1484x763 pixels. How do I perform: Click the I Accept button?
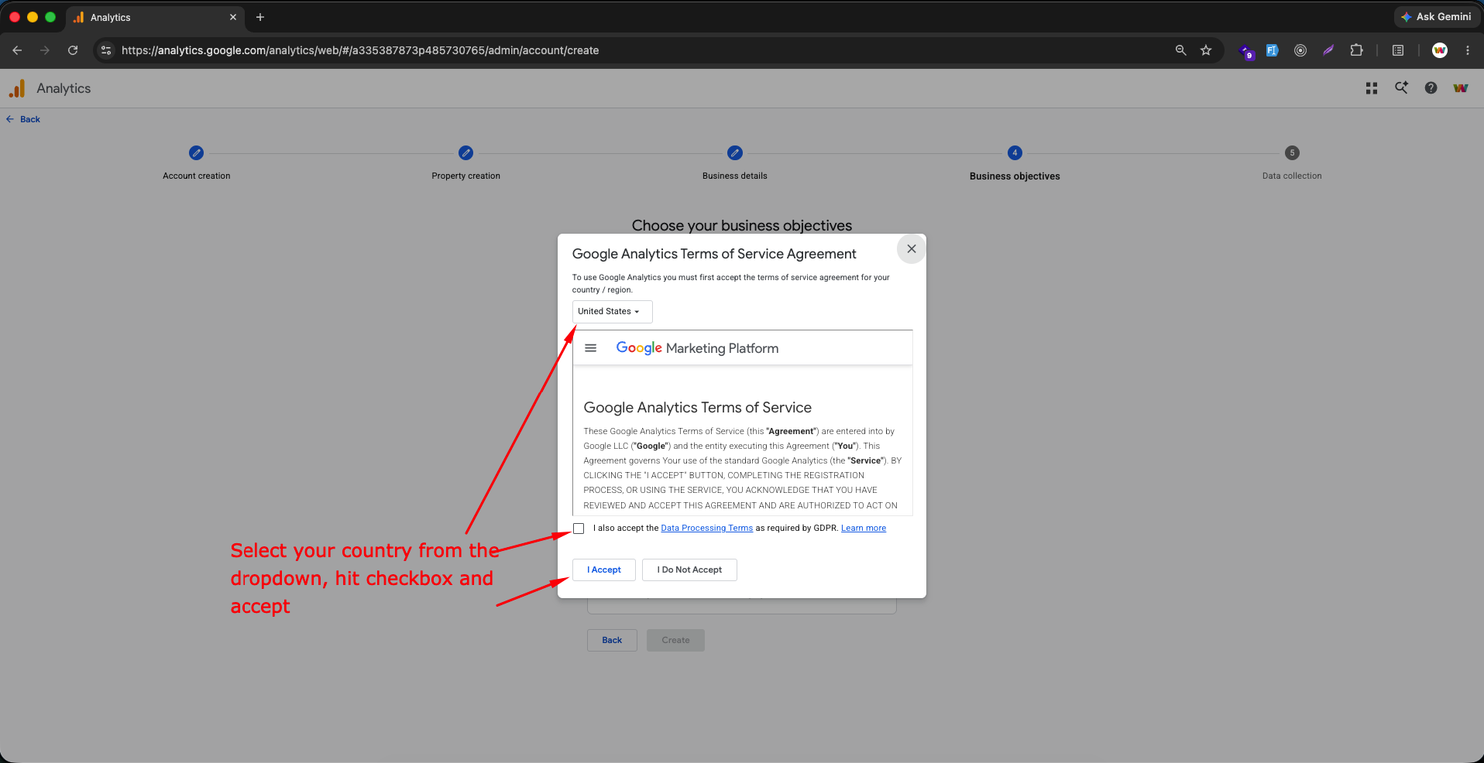pyautogui.click(x=604, y=570)
